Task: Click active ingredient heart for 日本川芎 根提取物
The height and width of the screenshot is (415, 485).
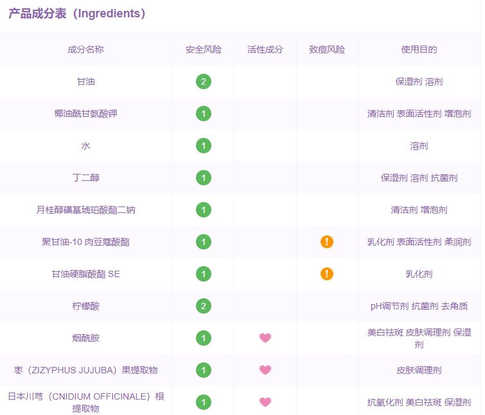Action: (x=265, y=402)
